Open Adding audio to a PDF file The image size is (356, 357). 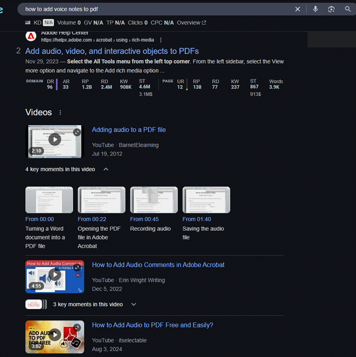coord(129,130)
